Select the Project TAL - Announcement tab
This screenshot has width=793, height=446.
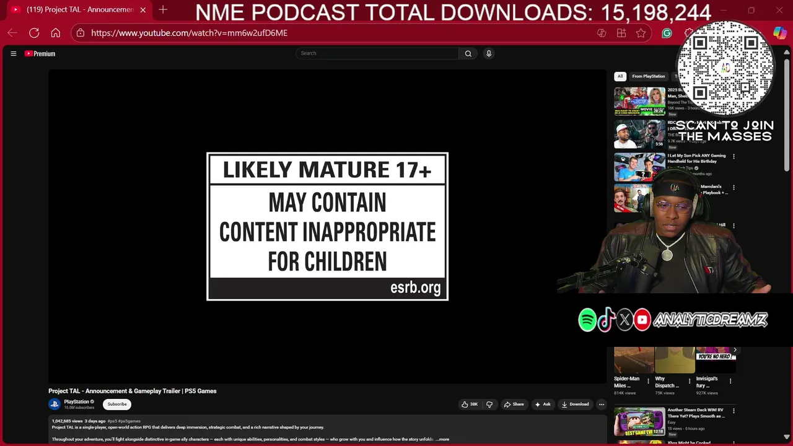coord(79,10)
